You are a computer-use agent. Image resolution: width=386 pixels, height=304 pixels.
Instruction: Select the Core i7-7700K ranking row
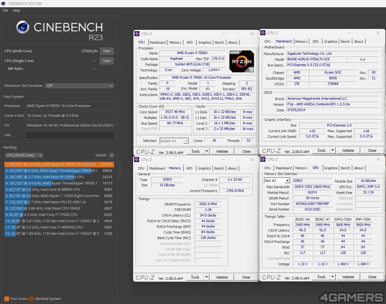coord(59,215)
